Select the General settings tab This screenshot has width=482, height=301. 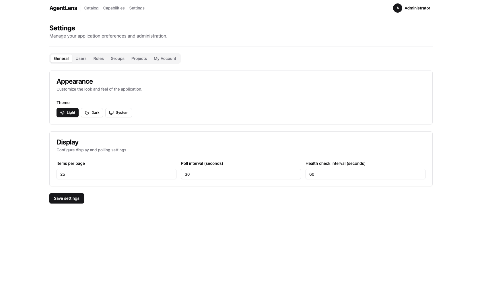(61, 58)
